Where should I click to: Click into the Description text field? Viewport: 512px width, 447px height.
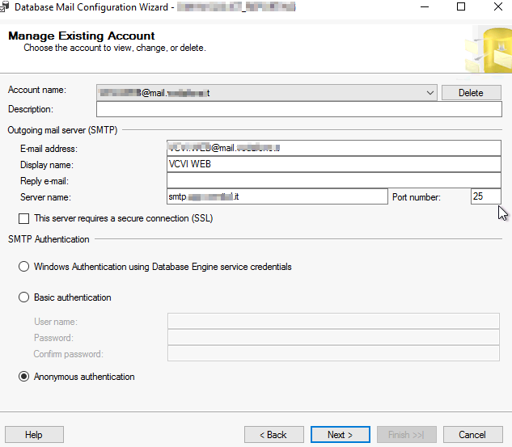(x=298, y=109)
